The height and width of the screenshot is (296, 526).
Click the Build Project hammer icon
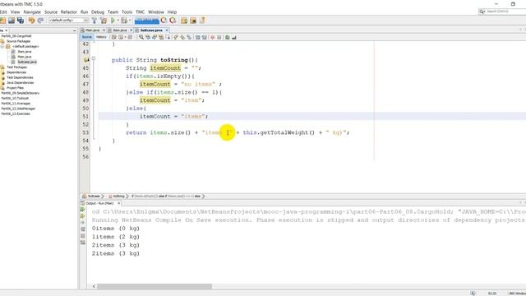coord(95,21)
